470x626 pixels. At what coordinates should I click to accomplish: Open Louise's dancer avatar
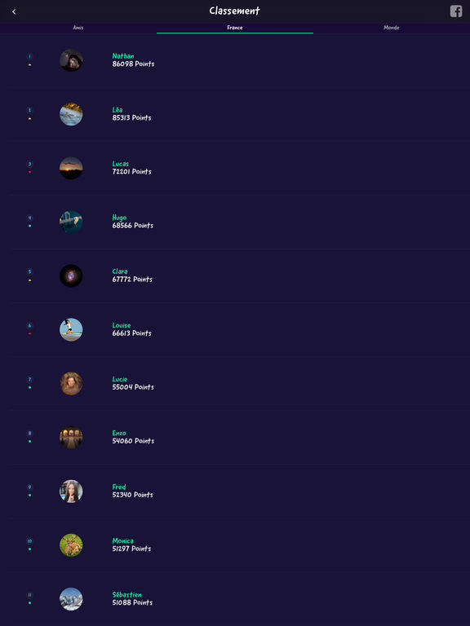(x=71, y=330)
